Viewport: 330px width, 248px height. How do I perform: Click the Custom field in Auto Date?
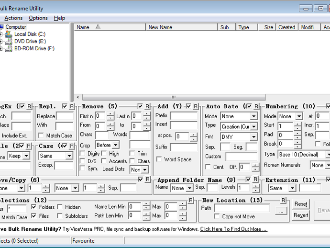(x=241, y=157)
